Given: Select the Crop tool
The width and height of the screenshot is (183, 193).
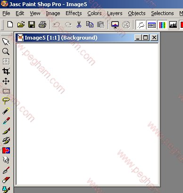Looking at the screenshot, I should click(6, 71).
